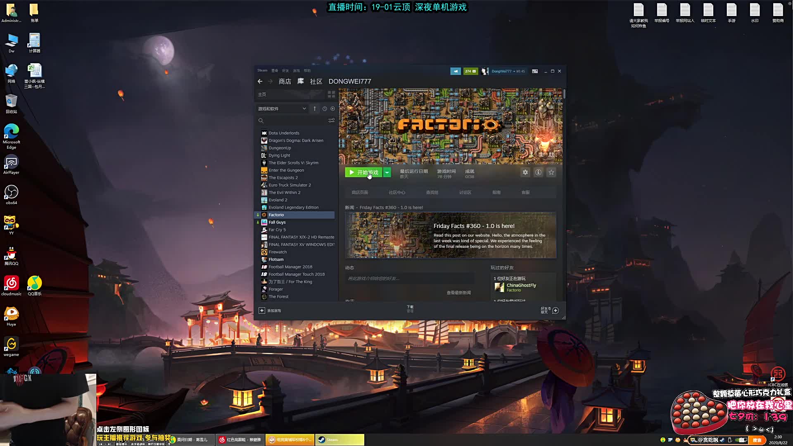Go forward with the Steam forward arrow
Screen dimensions: 793x446
(270, 81)
